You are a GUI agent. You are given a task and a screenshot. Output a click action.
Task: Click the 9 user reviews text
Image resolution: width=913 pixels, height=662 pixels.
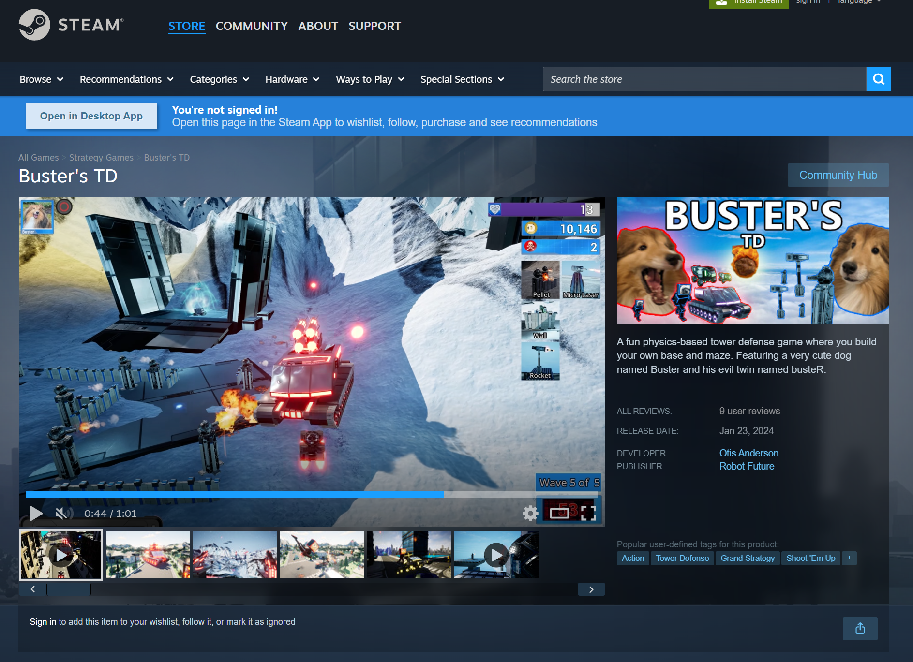(749, 411)
